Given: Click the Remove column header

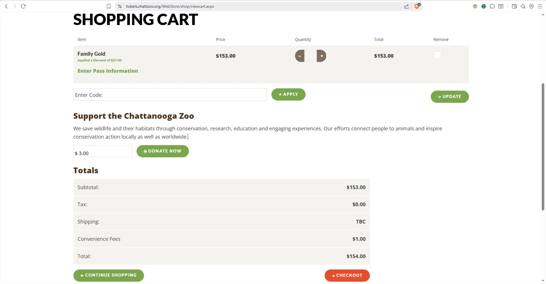Looking at the screenshot, I should point(441,40).
